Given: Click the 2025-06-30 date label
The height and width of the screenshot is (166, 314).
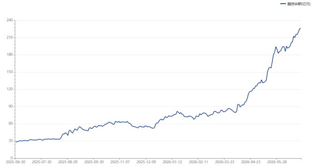Looking at the screenshot, I should pos(15,162).
